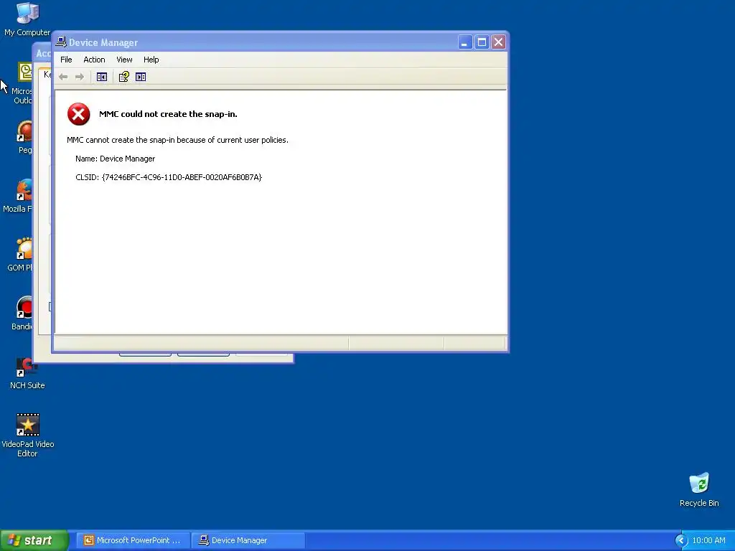Viewport: 735px width, 551px height.
Task: Select the Pegasus desktop shortcut icon
Action: (25, 137)
